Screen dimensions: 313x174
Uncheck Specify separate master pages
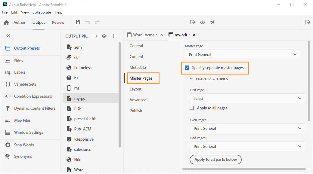[187, 68]
